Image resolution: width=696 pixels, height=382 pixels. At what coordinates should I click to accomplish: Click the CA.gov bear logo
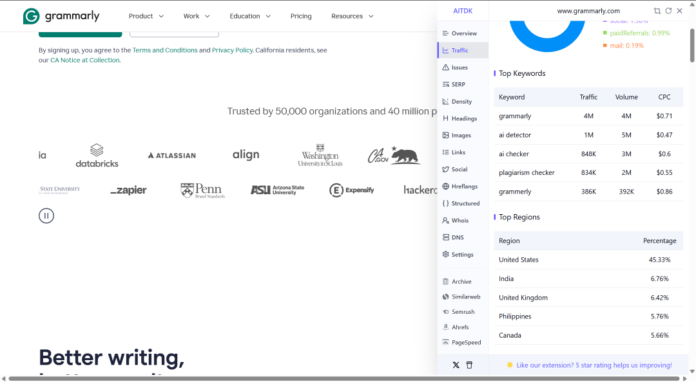[394, 155]
